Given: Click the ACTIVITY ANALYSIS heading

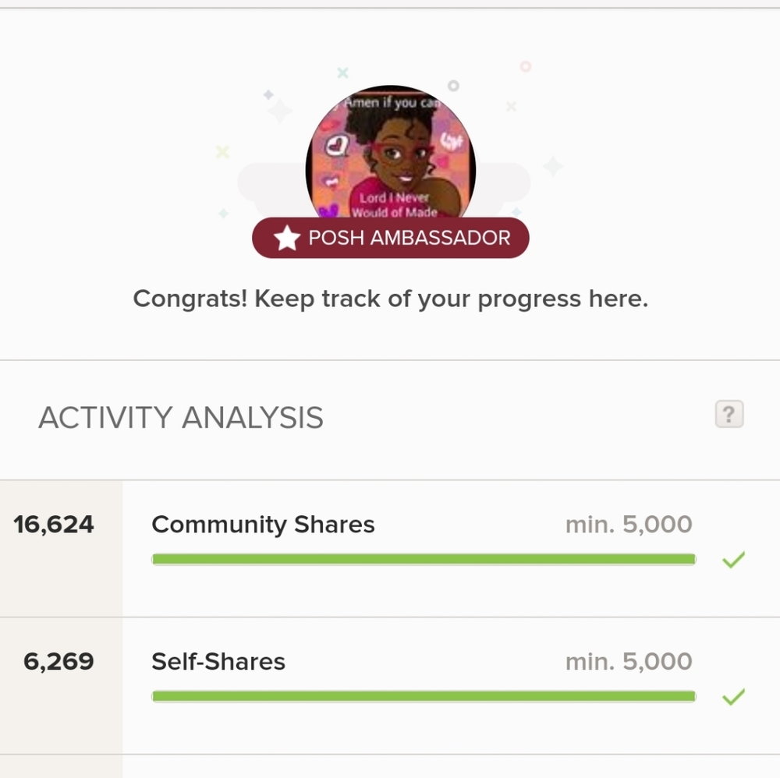Looking at the screenshot, I should [x=181, y=417].
